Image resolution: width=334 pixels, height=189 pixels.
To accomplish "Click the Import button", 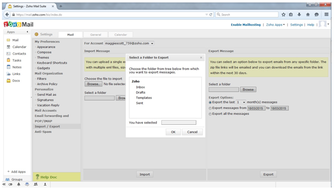I will [145, 174].
